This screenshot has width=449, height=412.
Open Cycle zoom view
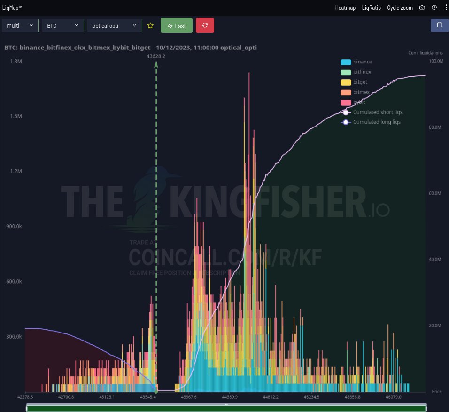click(x=400, y=8)
